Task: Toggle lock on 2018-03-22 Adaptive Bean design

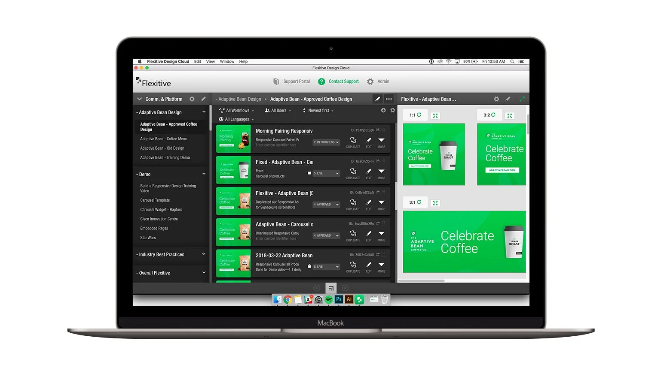Action: (x=309, y=266)
